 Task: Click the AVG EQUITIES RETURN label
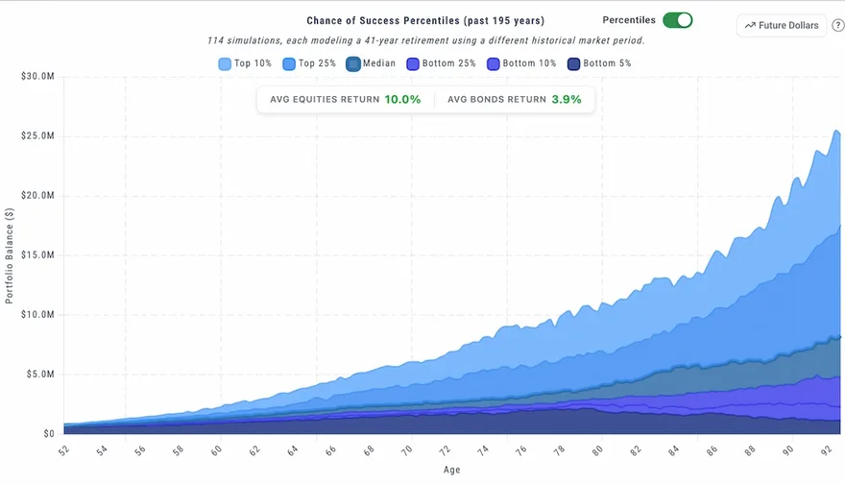click(x=325, y=99)
